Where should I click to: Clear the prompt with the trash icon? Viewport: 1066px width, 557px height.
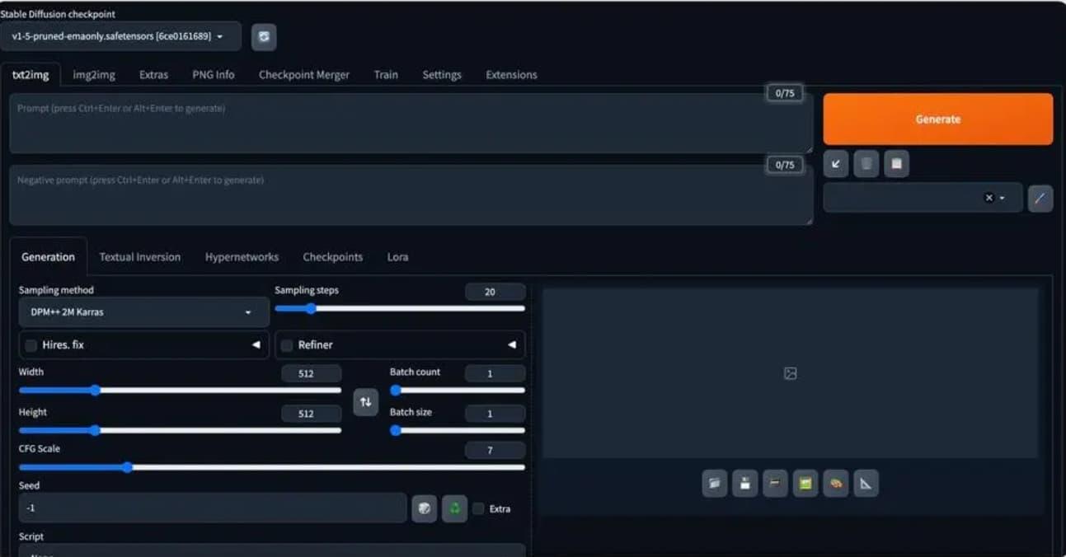866,164
